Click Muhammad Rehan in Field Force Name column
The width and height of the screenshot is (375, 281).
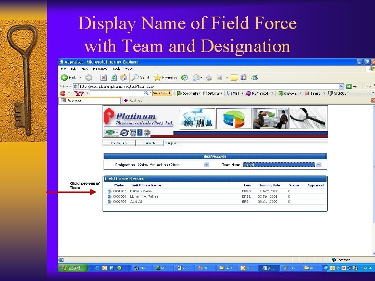tap(144, 196)
